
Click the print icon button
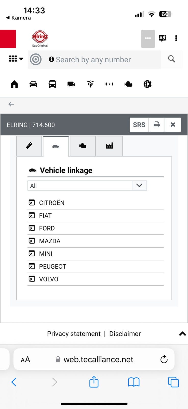(x=157, y=125)
